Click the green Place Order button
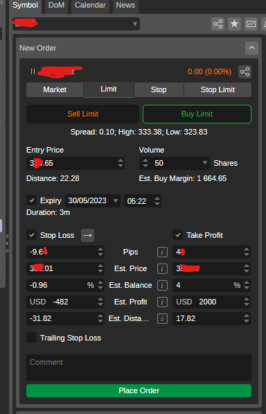266x414 pixels. (139, 390)
